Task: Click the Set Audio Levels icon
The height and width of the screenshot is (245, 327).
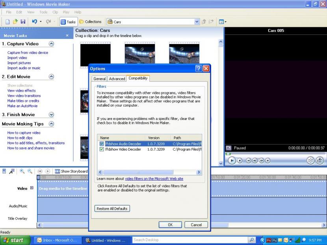Action: (4, 171)
